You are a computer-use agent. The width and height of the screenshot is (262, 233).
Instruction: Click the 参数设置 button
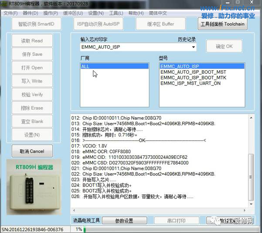[125, 221]
